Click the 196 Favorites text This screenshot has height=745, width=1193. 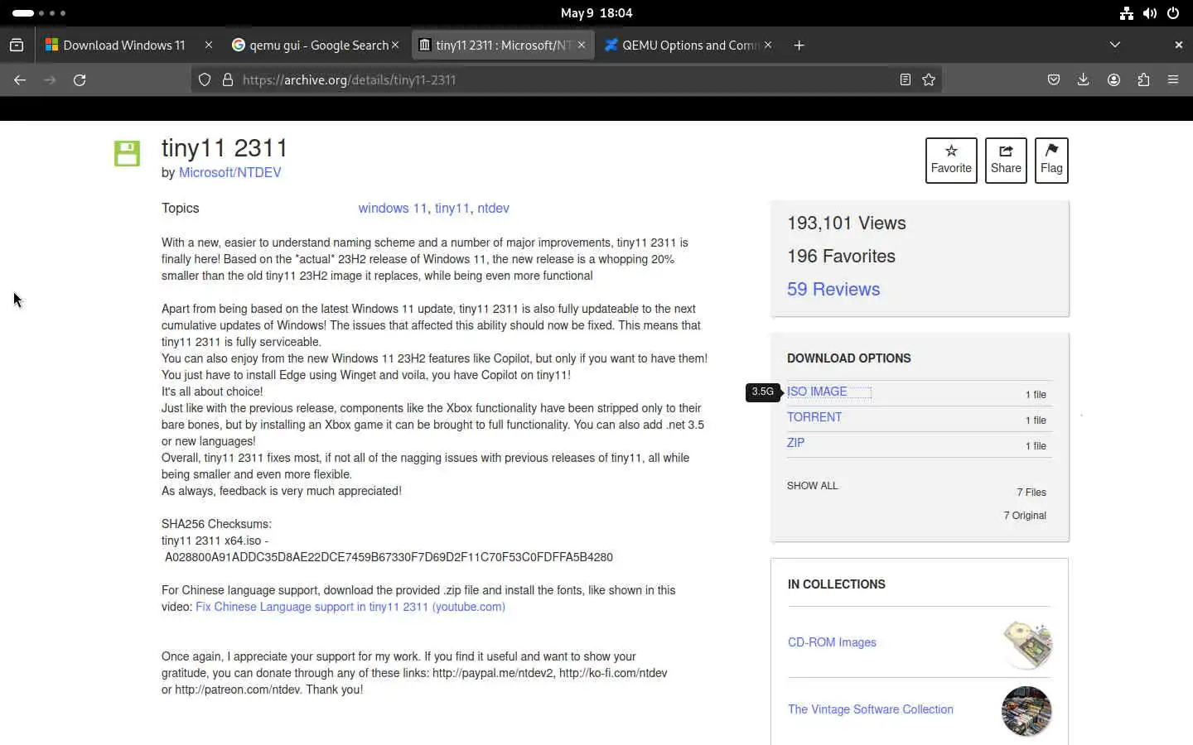pyautogui.click(x=841, y=256)
